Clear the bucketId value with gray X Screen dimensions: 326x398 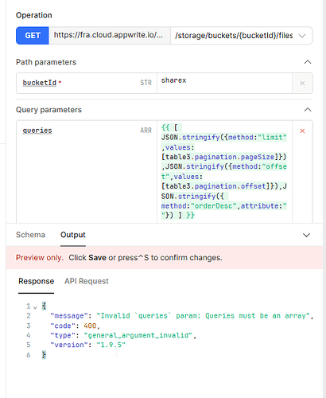(302, 84)
